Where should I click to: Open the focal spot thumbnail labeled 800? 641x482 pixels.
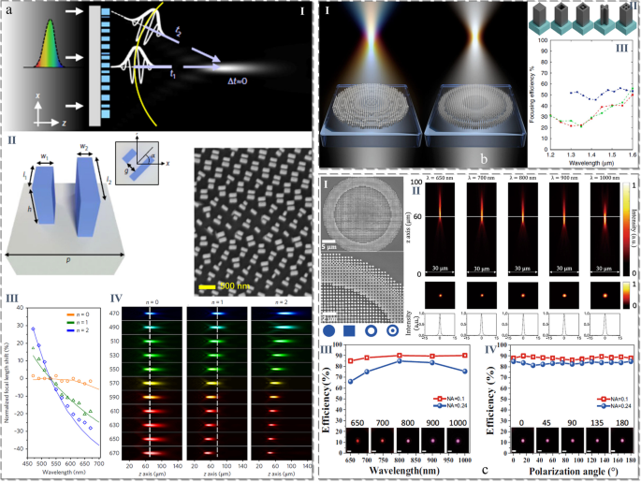coord(408,440)
